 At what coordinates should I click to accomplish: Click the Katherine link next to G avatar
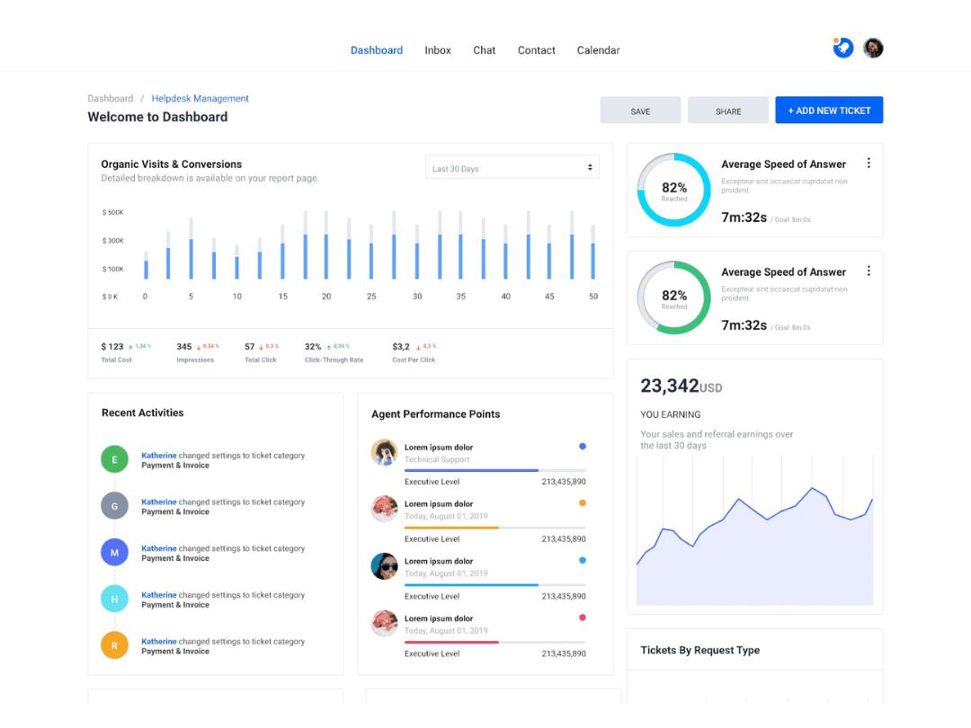(x=158, y=502)
